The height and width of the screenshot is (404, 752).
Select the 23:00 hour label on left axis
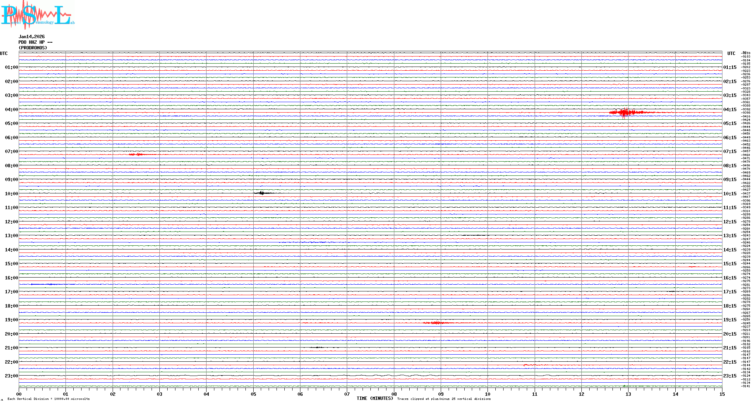point(11,376)
